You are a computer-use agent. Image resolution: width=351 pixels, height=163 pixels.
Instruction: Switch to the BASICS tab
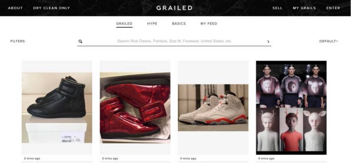(179, 24)
